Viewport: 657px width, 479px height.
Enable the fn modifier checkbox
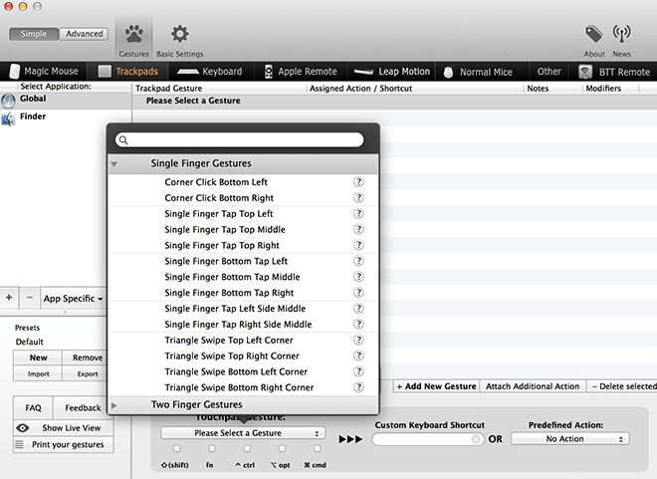pos(212,449)
